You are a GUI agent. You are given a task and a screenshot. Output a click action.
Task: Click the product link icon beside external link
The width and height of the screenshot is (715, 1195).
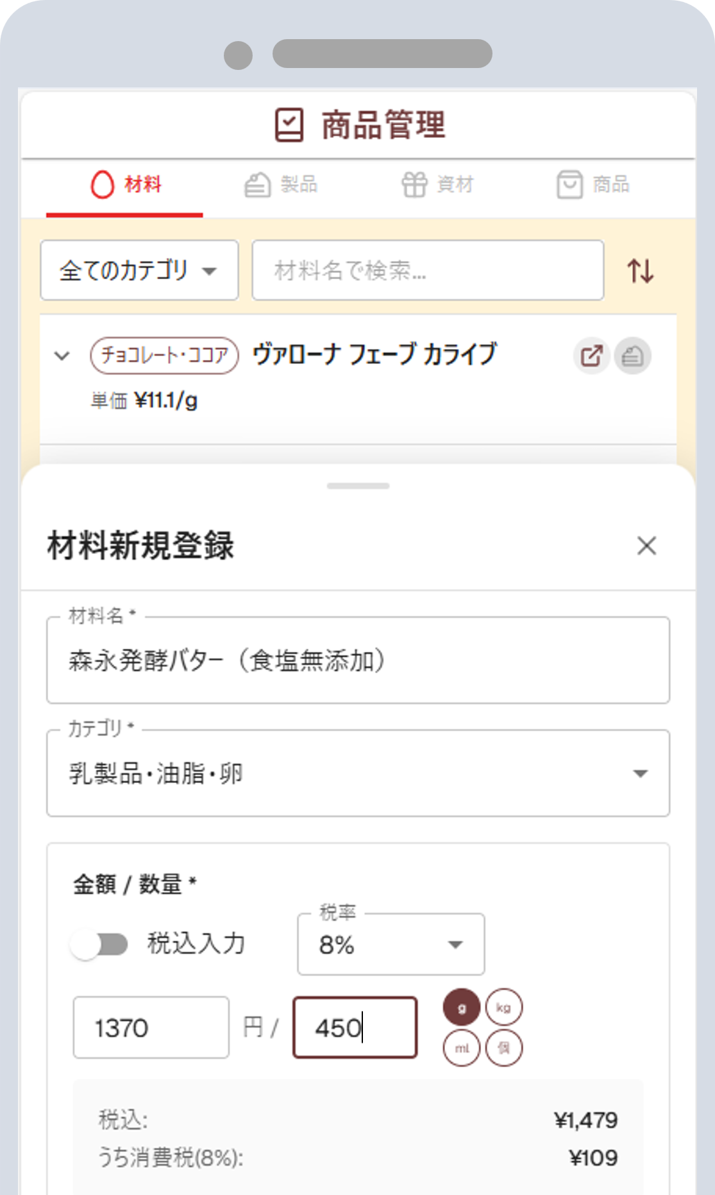(x=632, y=356)
